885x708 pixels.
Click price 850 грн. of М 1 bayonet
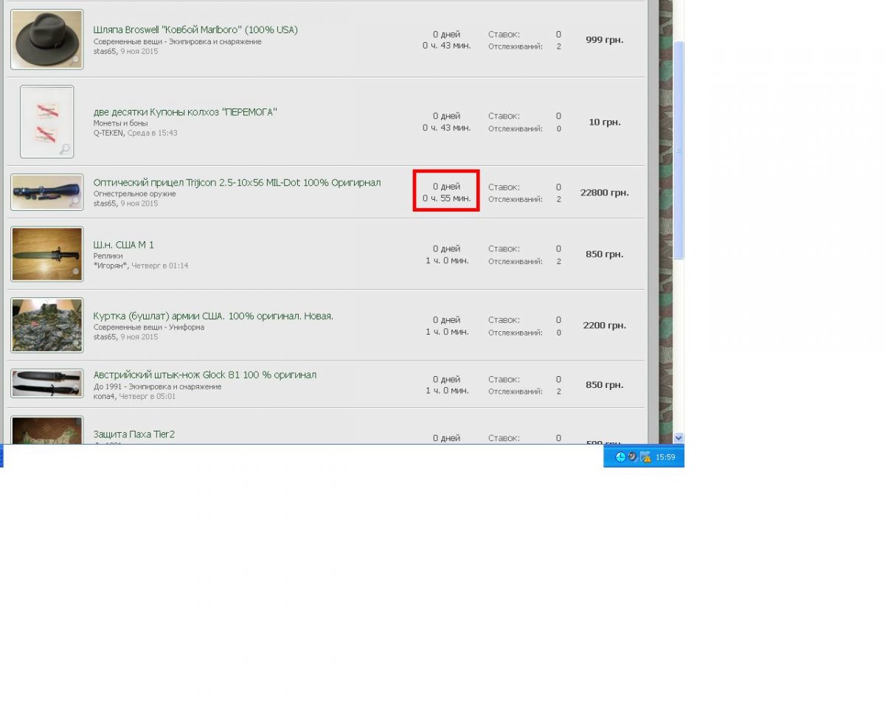point(604,254)
